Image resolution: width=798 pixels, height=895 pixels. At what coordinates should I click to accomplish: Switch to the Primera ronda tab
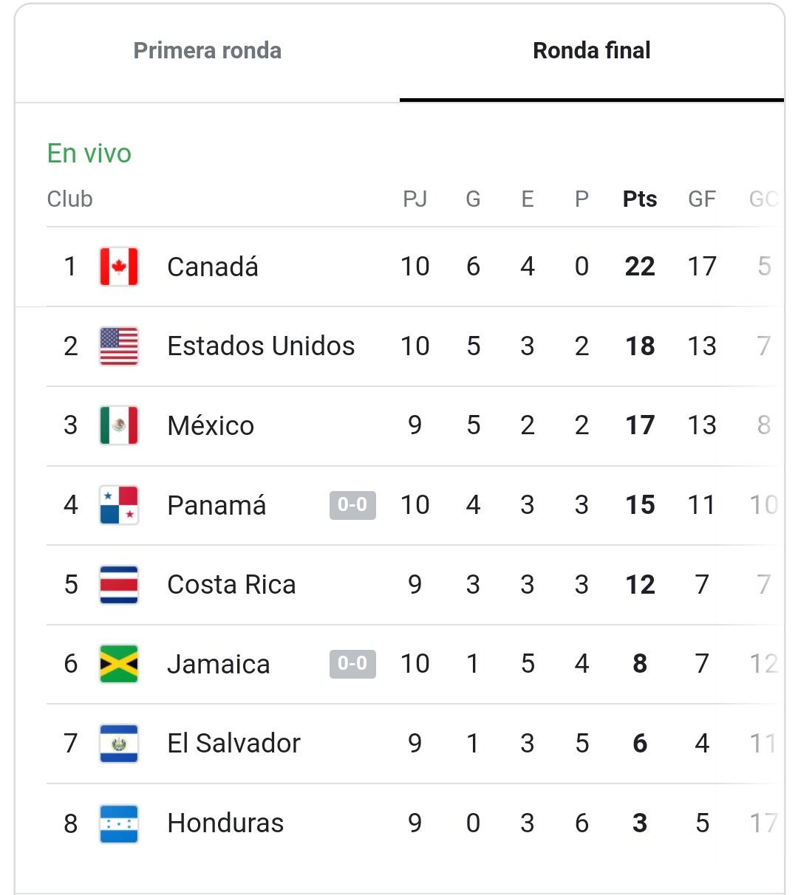pos(208,51)
